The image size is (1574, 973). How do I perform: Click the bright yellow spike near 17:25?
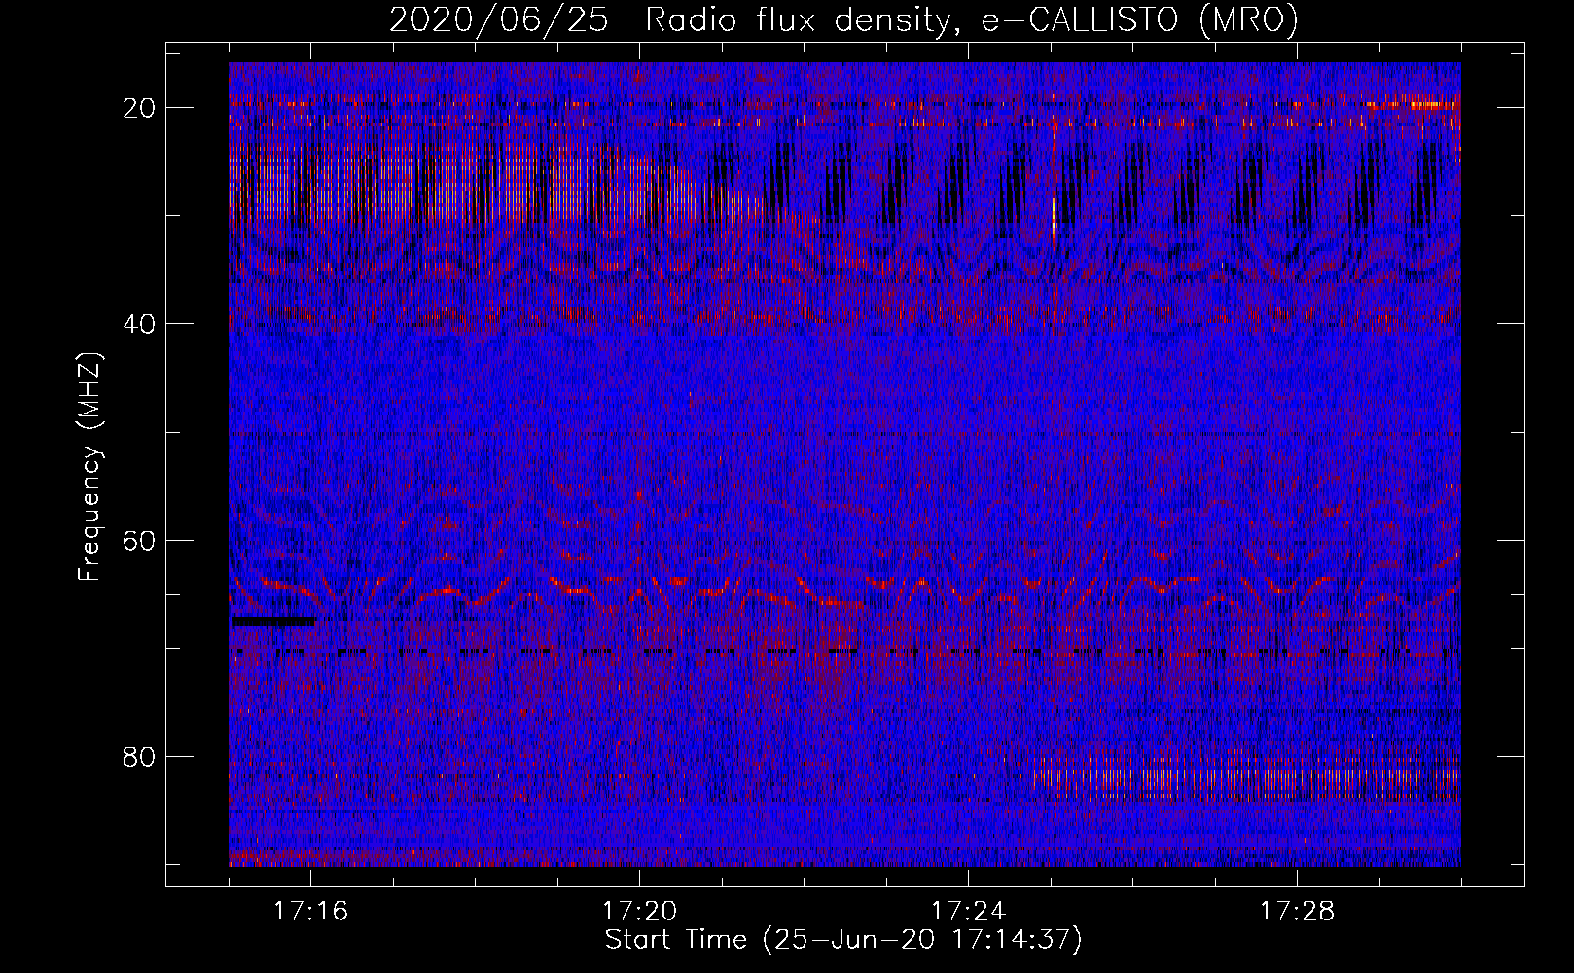(x=1054, y=217)
